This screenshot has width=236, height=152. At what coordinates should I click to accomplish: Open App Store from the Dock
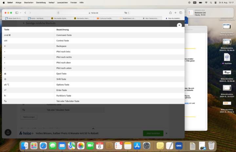(137, 146)
